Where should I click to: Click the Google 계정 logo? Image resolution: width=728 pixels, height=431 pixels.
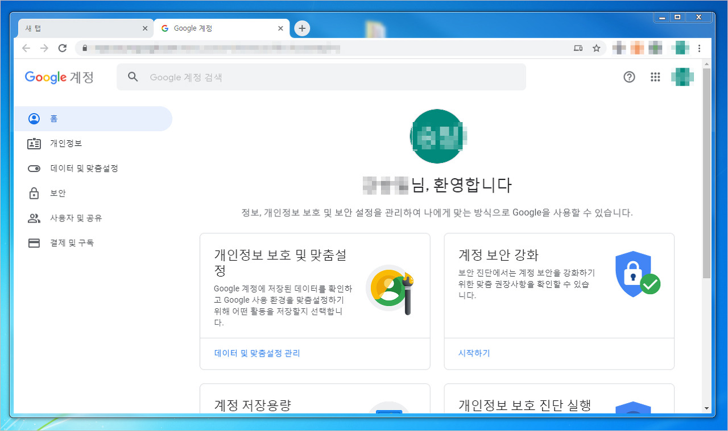pos(60,77)
